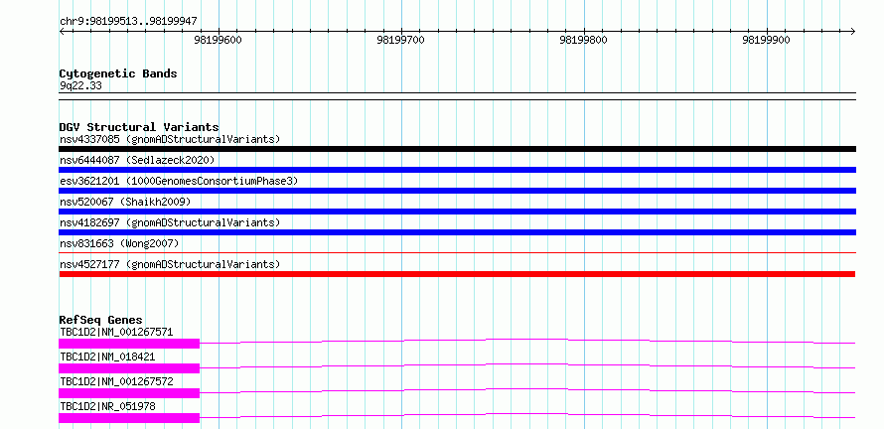Click thick red bar under nsv4527177
This screenshot has width=884, height=429.
(457, 274)
